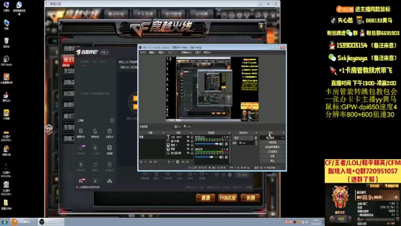The height and width of the screenshot is (226, 401).
Task: Hide the 图像 2 source
Action: click(x=188, y=145)
